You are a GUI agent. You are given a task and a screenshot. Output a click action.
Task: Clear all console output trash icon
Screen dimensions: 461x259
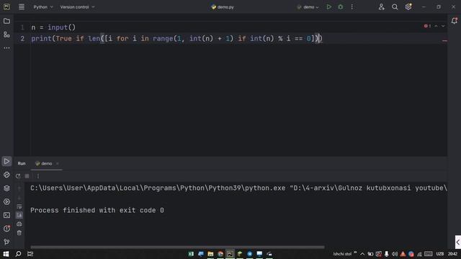19,233
